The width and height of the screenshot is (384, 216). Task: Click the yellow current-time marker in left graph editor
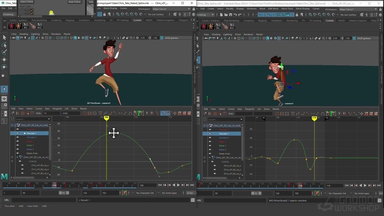coord(106,118)
